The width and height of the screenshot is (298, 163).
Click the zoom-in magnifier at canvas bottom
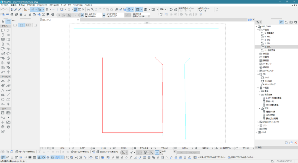[x=48, y=148]
